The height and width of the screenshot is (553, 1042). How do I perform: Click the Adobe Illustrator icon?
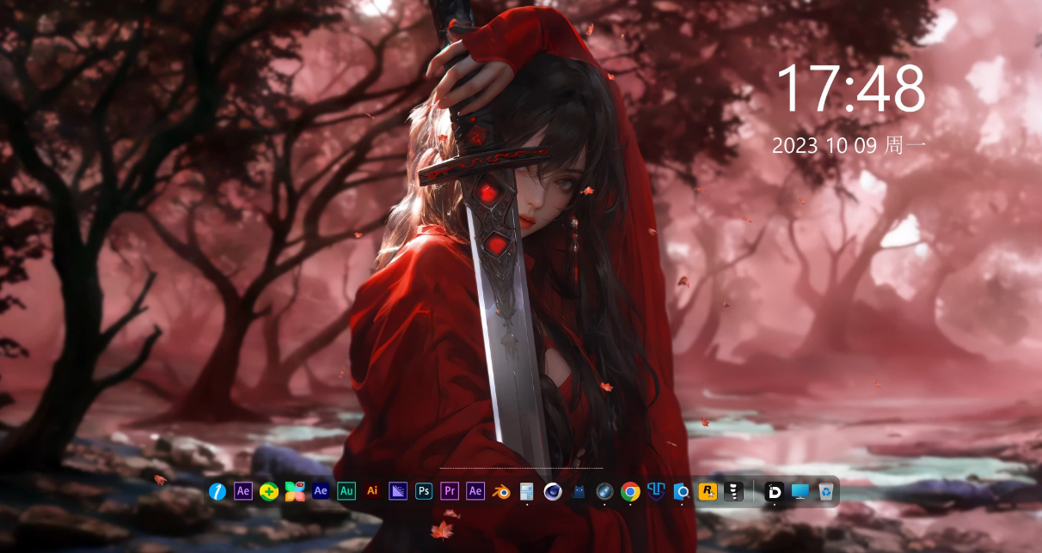(x=372, y=491)
